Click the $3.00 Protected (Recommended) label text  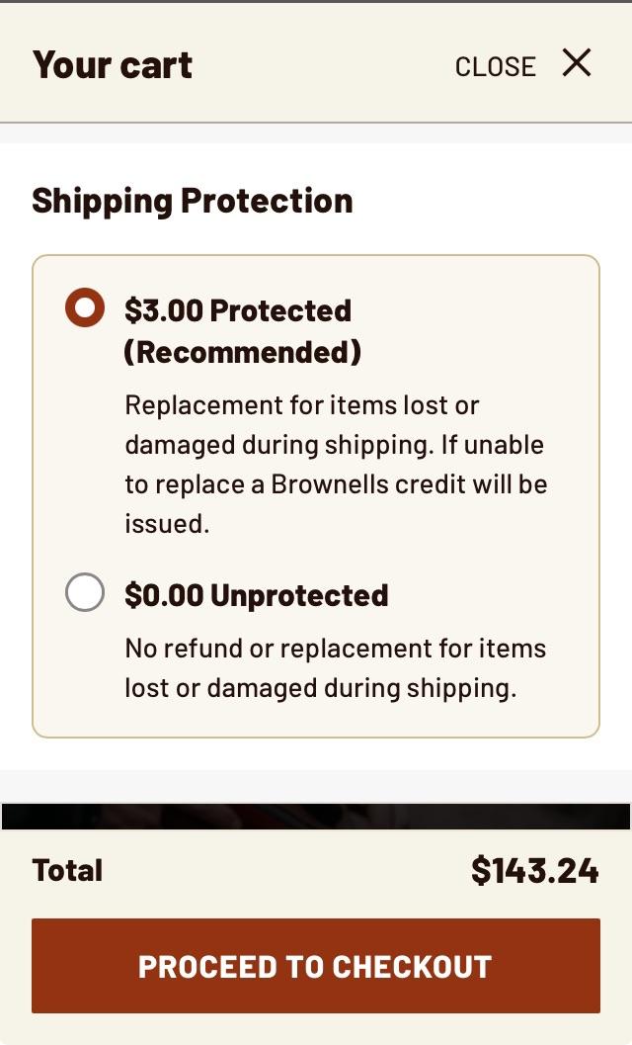tap(237, 309)
